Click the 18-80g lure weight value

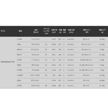pyautogui.click(x=102, y=80)
